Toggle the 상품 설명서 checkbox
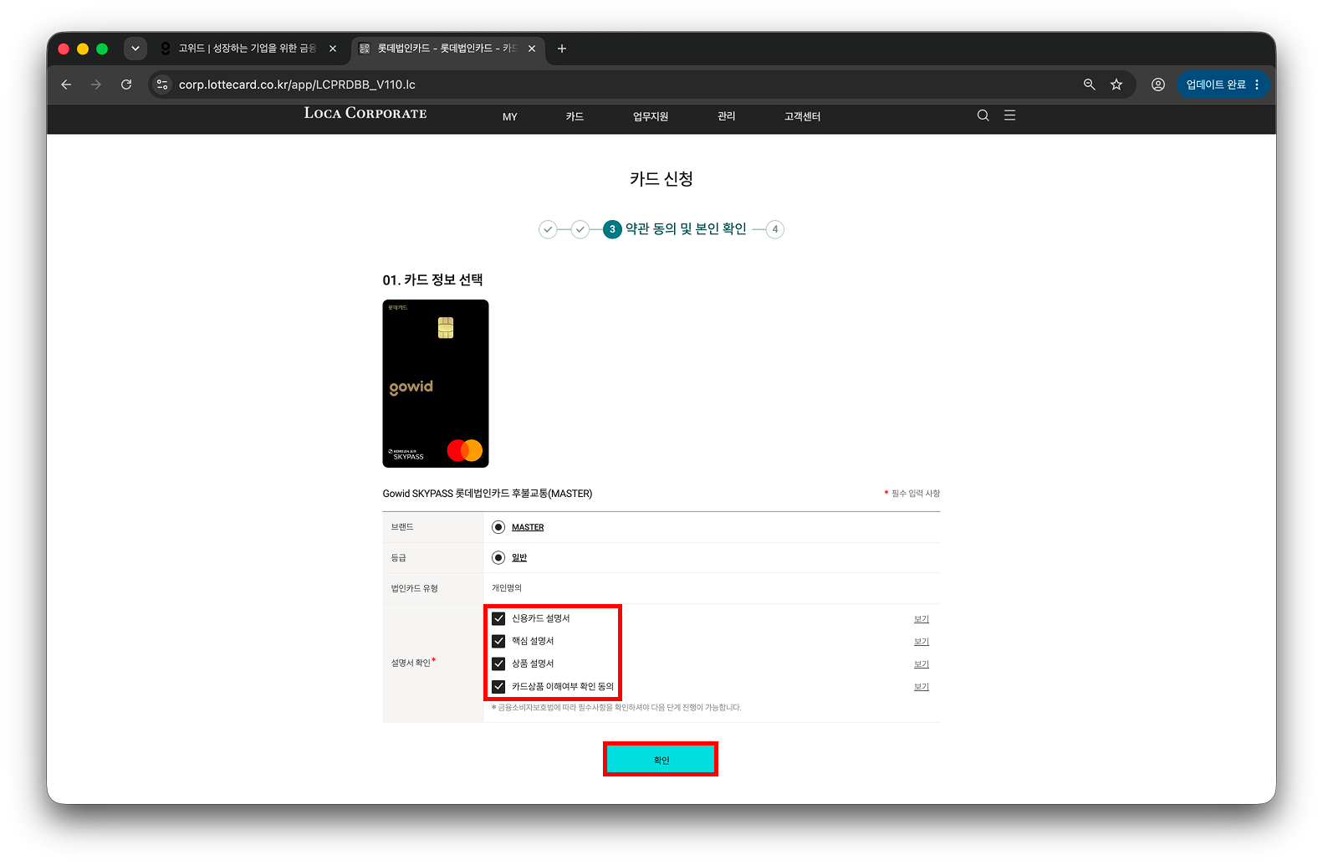 (498, 664)
